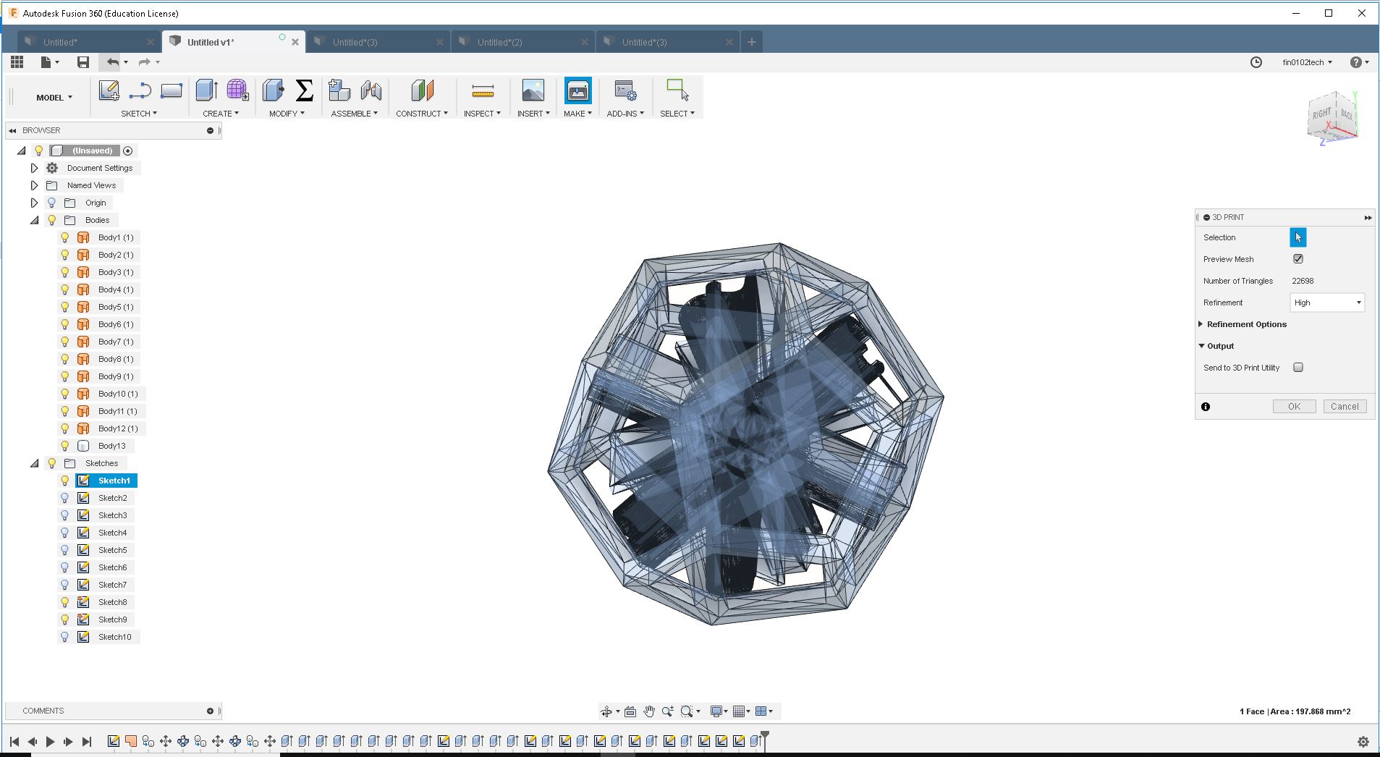The image size is (1380, 757).
Task: Open fin0102tech account dropdown
Action: (x=1307, y=62)
